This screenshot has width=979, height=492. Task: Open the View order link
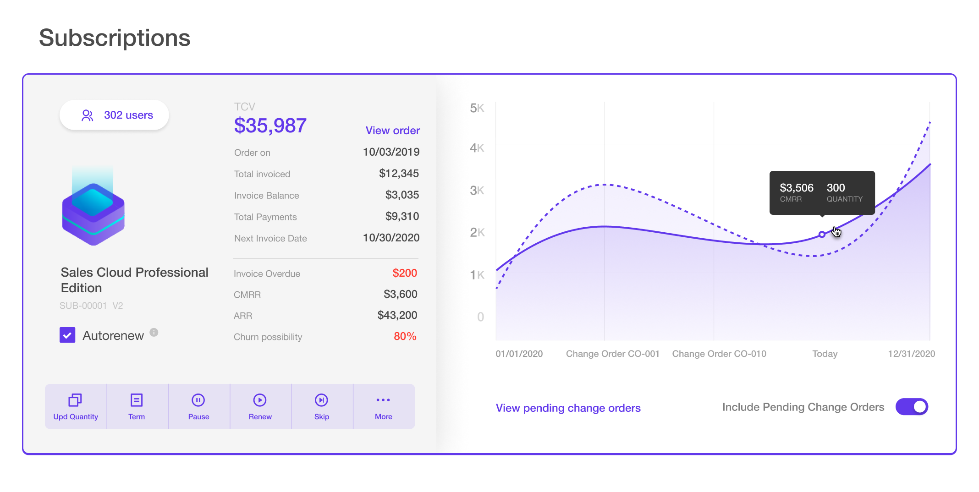click(x=392, y=131)
